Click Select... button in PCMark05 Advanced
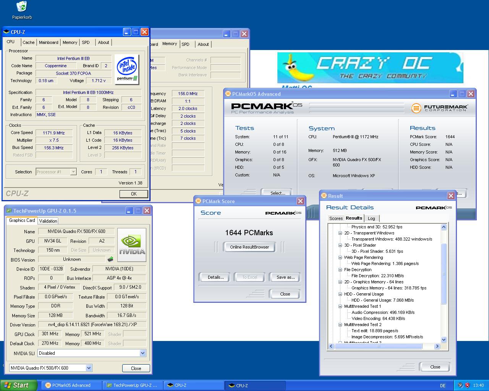The height and width of the screenshot is (391, 489). pos(278,193)
